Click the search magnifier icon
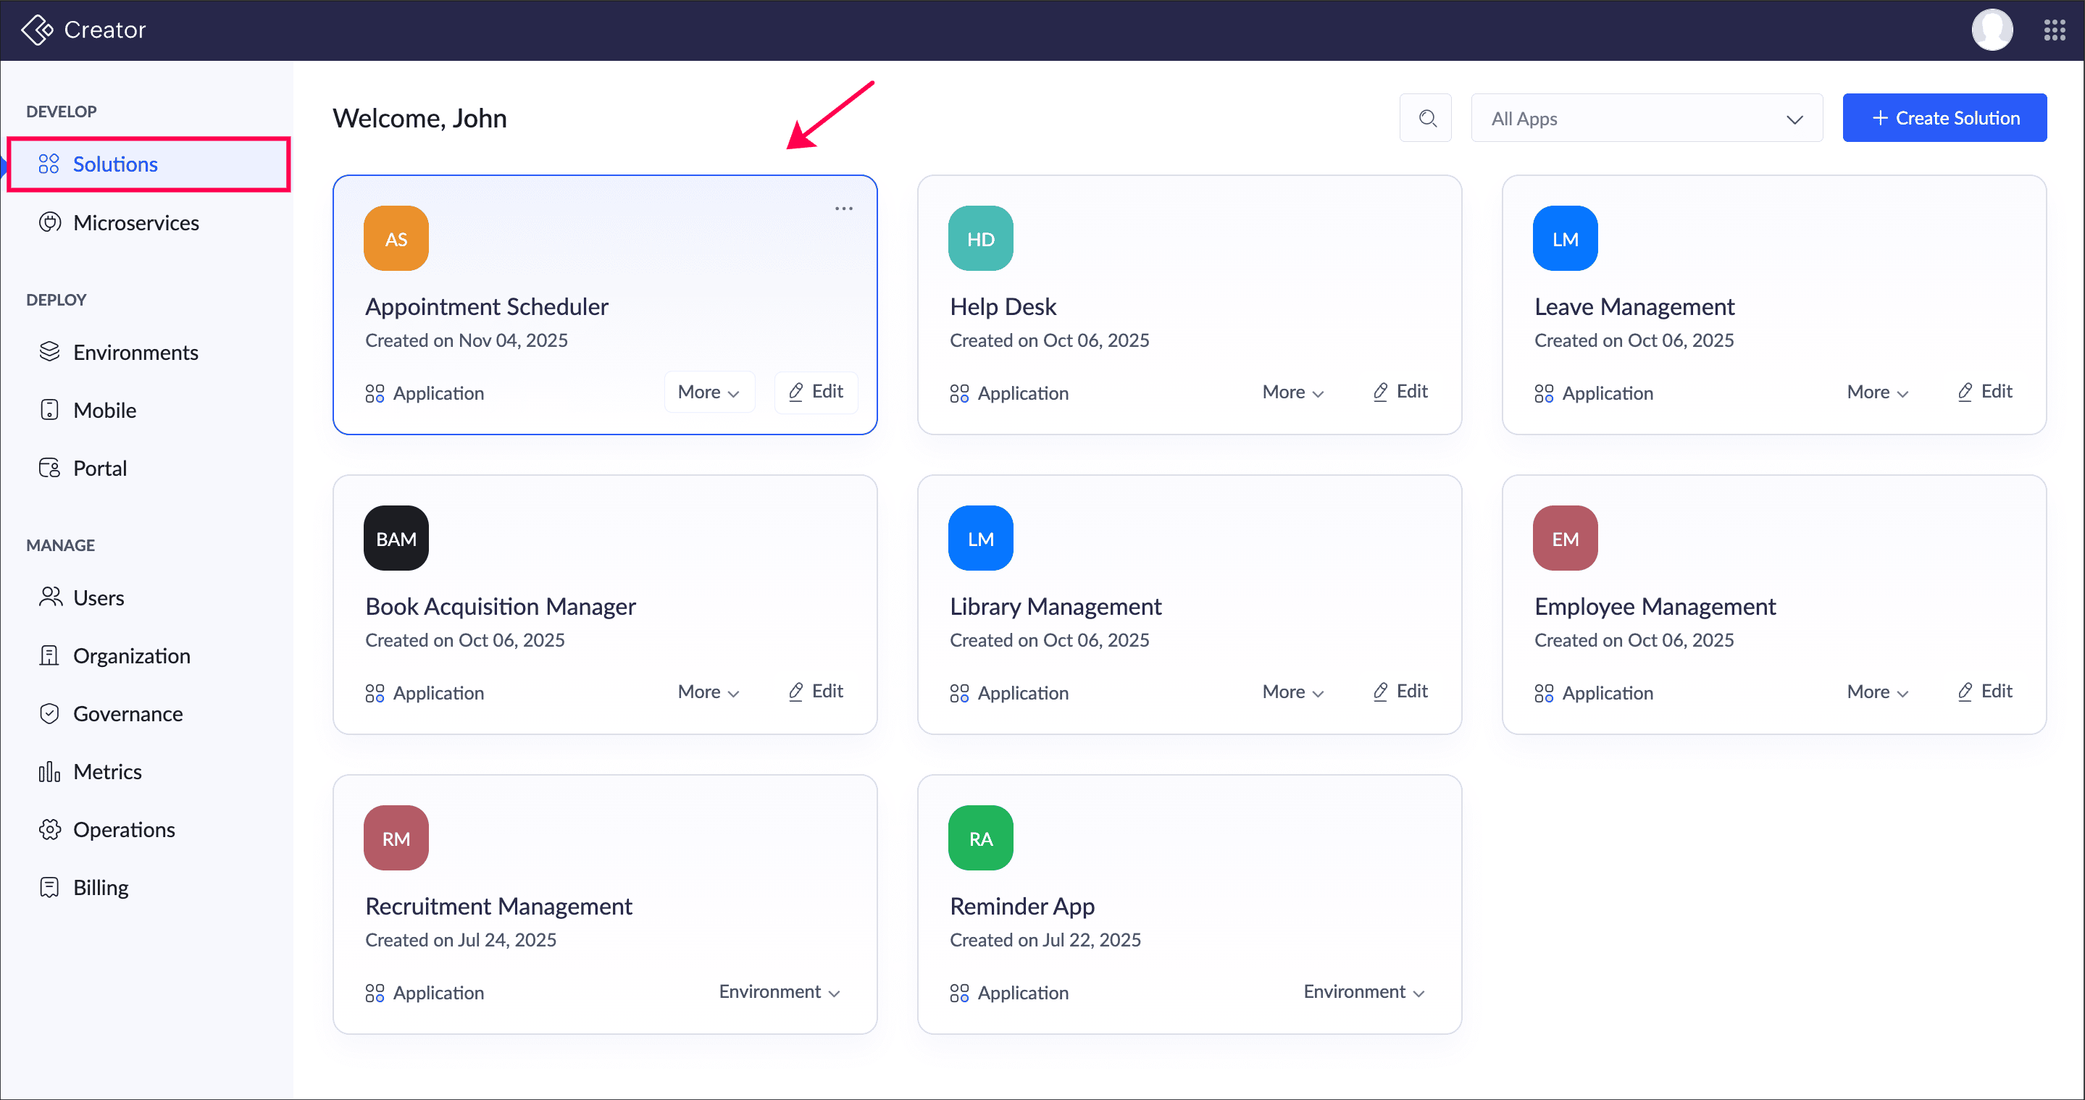This screenshot has width=2085, height=1100. tap(1427, 118)
